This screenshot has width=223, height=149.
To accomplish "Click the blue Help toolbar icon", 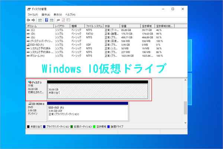I will pyautogui.click(x=47, y=20).
